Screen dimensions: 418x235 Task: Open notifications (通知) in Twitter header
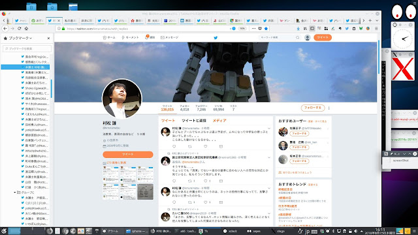(x=150, y=37)
